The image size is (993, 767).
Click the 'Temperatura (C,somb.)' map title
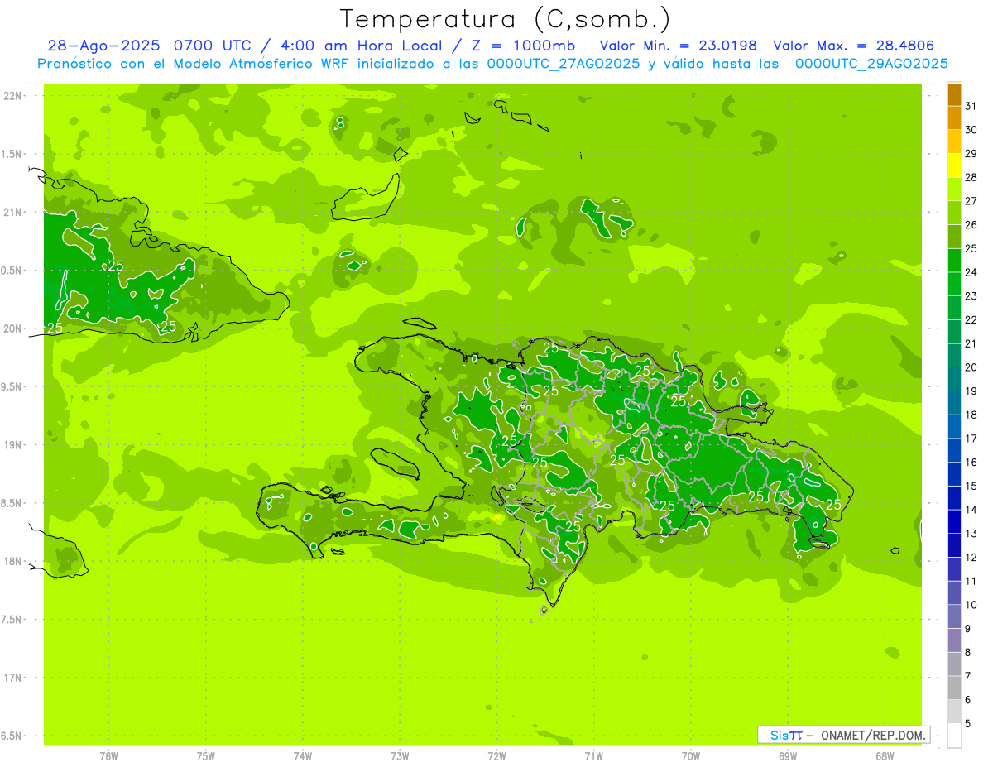point(505,20)
